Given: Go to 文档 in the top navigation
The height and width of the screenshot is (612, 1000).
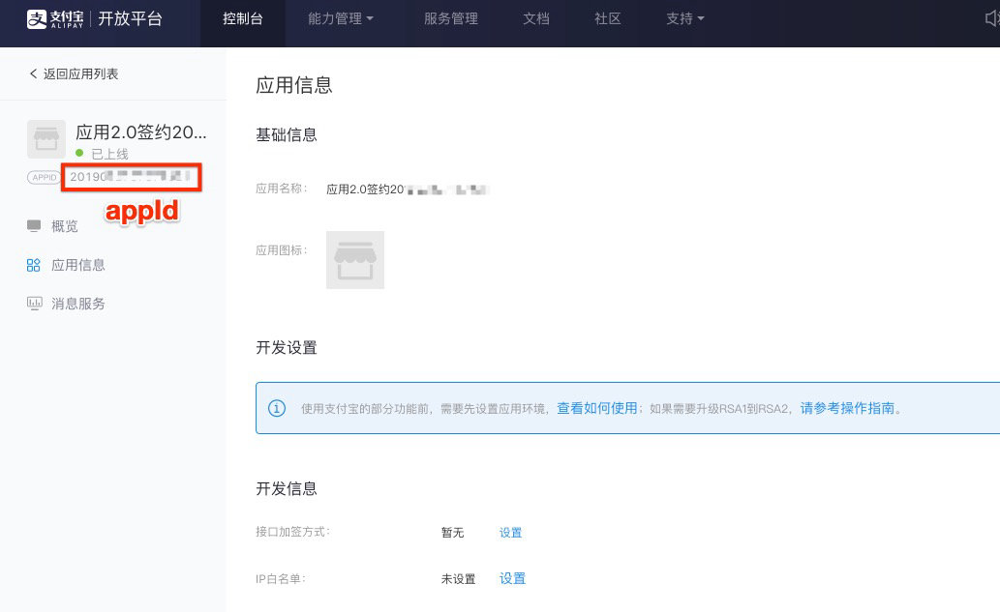Looking at the screenshot, I should [x=536, y=18].
